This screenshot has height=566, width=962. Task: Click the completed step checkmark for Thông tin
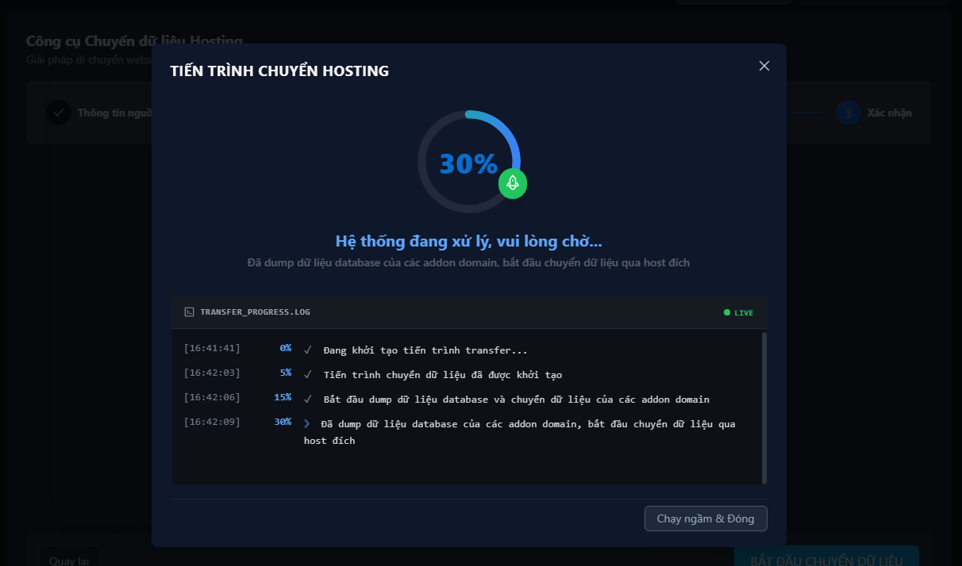tap(58, 113)
